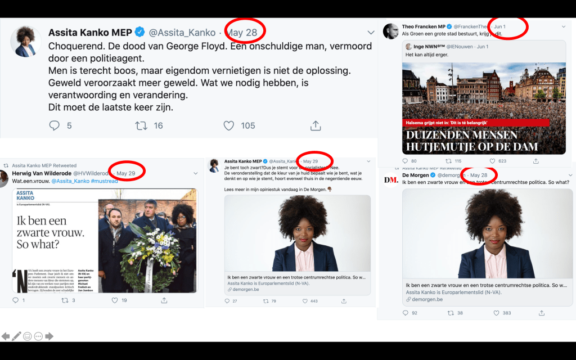The width and height of the screenshot is (576, 360).
Task: Like the tweet with 105 likes
Action: (x=228, y=125)
